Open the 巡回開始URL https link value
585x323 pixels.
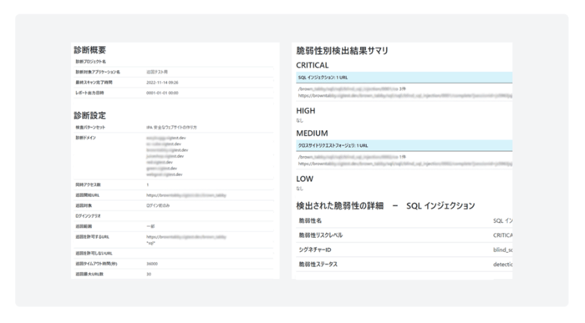click(186, 195)
